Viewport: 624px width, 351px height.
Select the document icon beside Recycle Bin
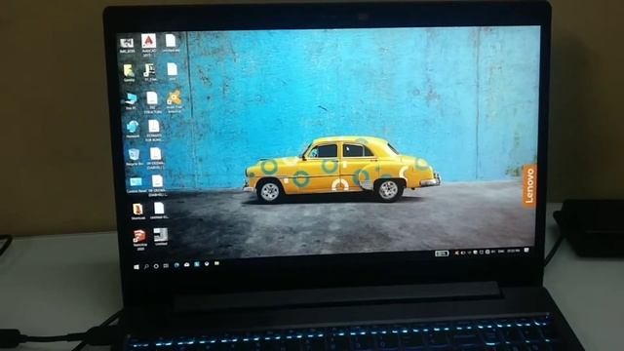(156, 158)
